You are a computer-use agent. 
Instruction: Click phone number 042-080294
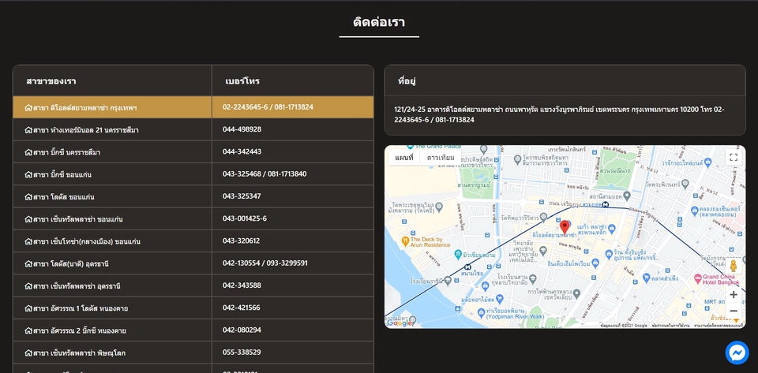pyautogui.click(x=242, y=330)
